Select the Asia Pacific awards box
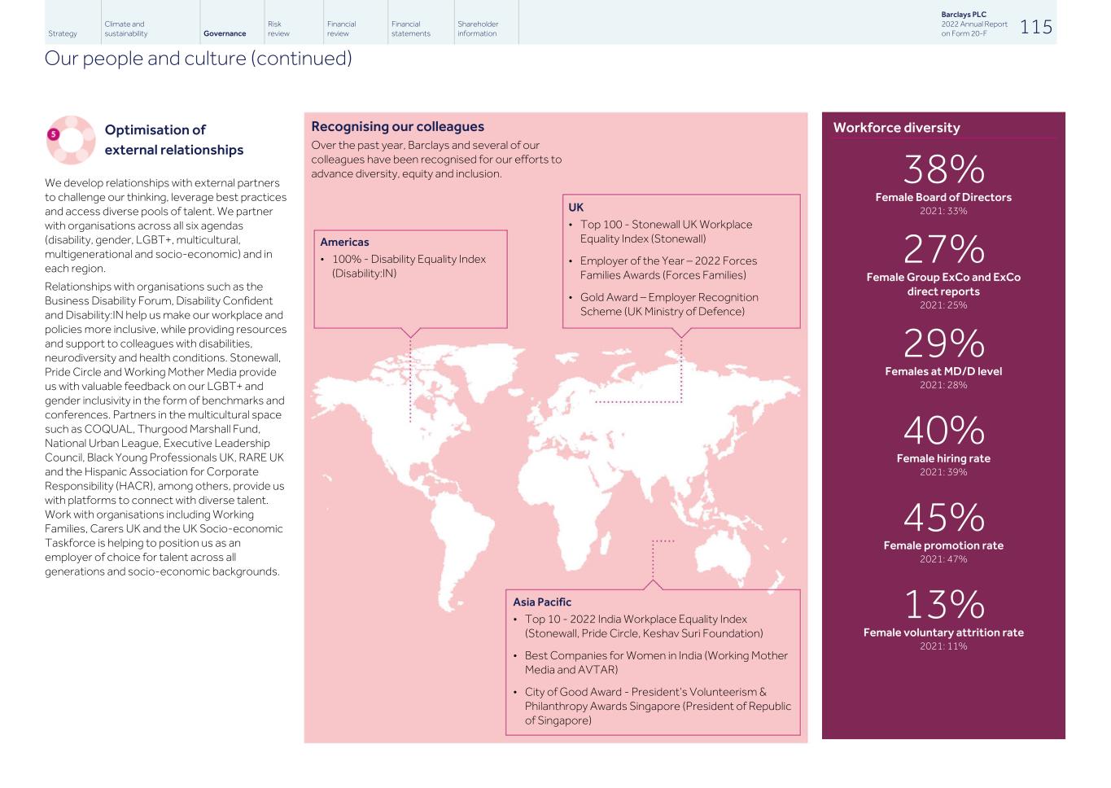This screenshot has height=788, width=1111. [652, 662]
